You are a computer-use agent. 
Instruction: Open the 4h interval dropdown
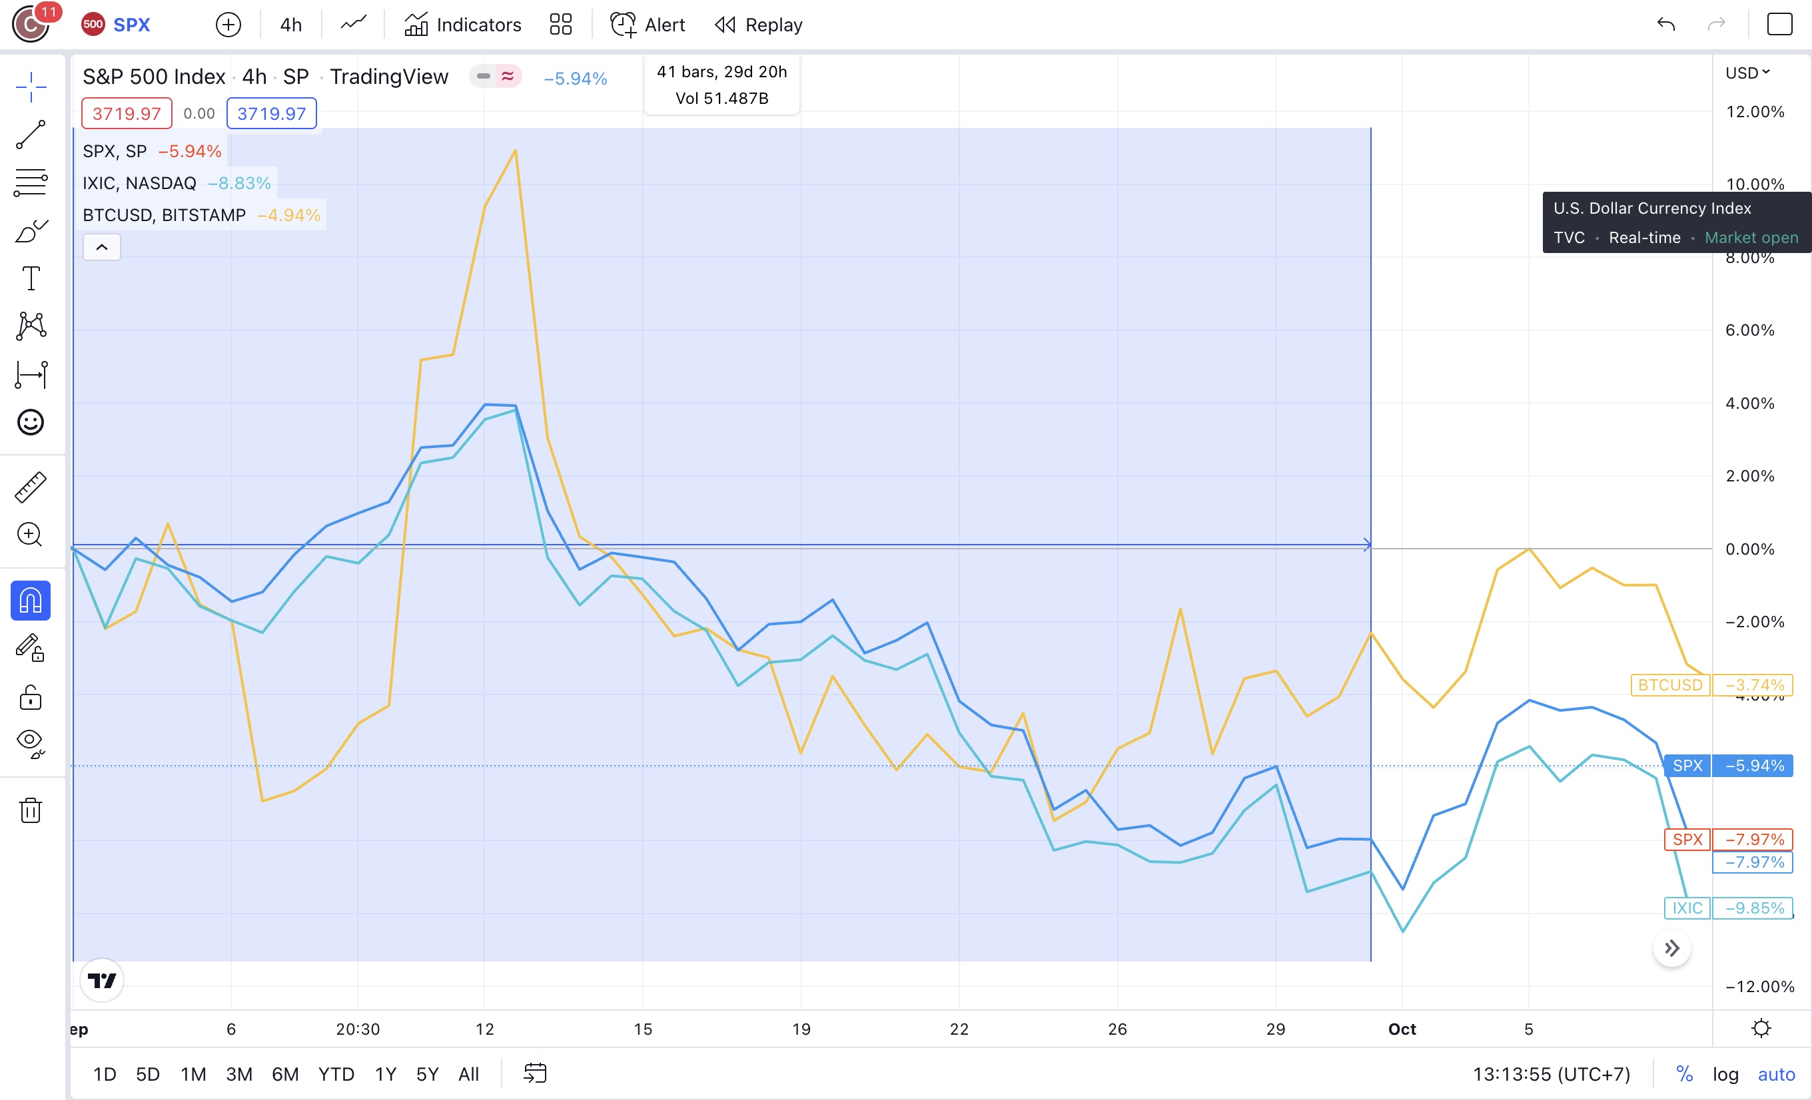(x=291, y=25)
